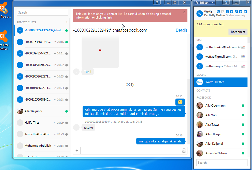Open the -100008154450927 chat from 20:22
252x170 pixels.
click(x=42, y=65)
